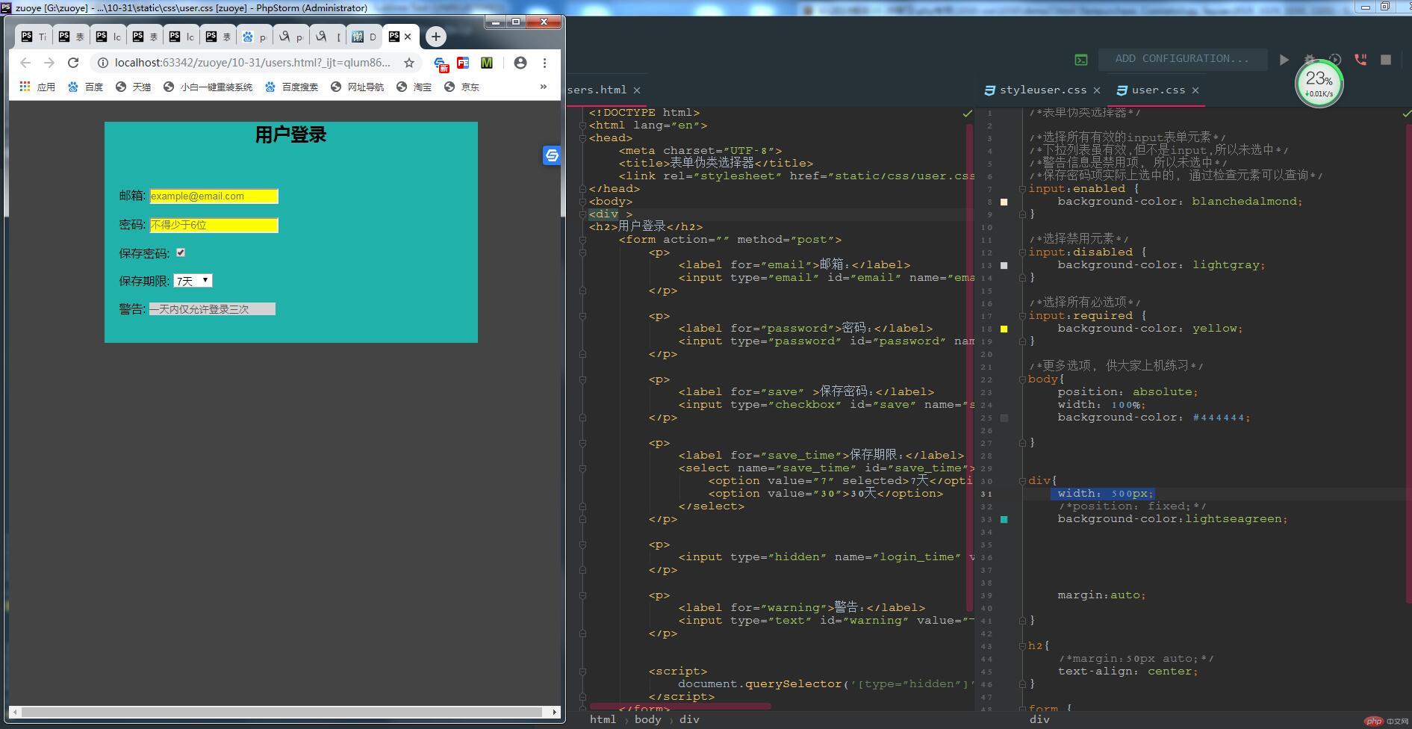Reload the users.html page in browser
This screenshot has width=1412, height=729.
[x=73, y=63]
